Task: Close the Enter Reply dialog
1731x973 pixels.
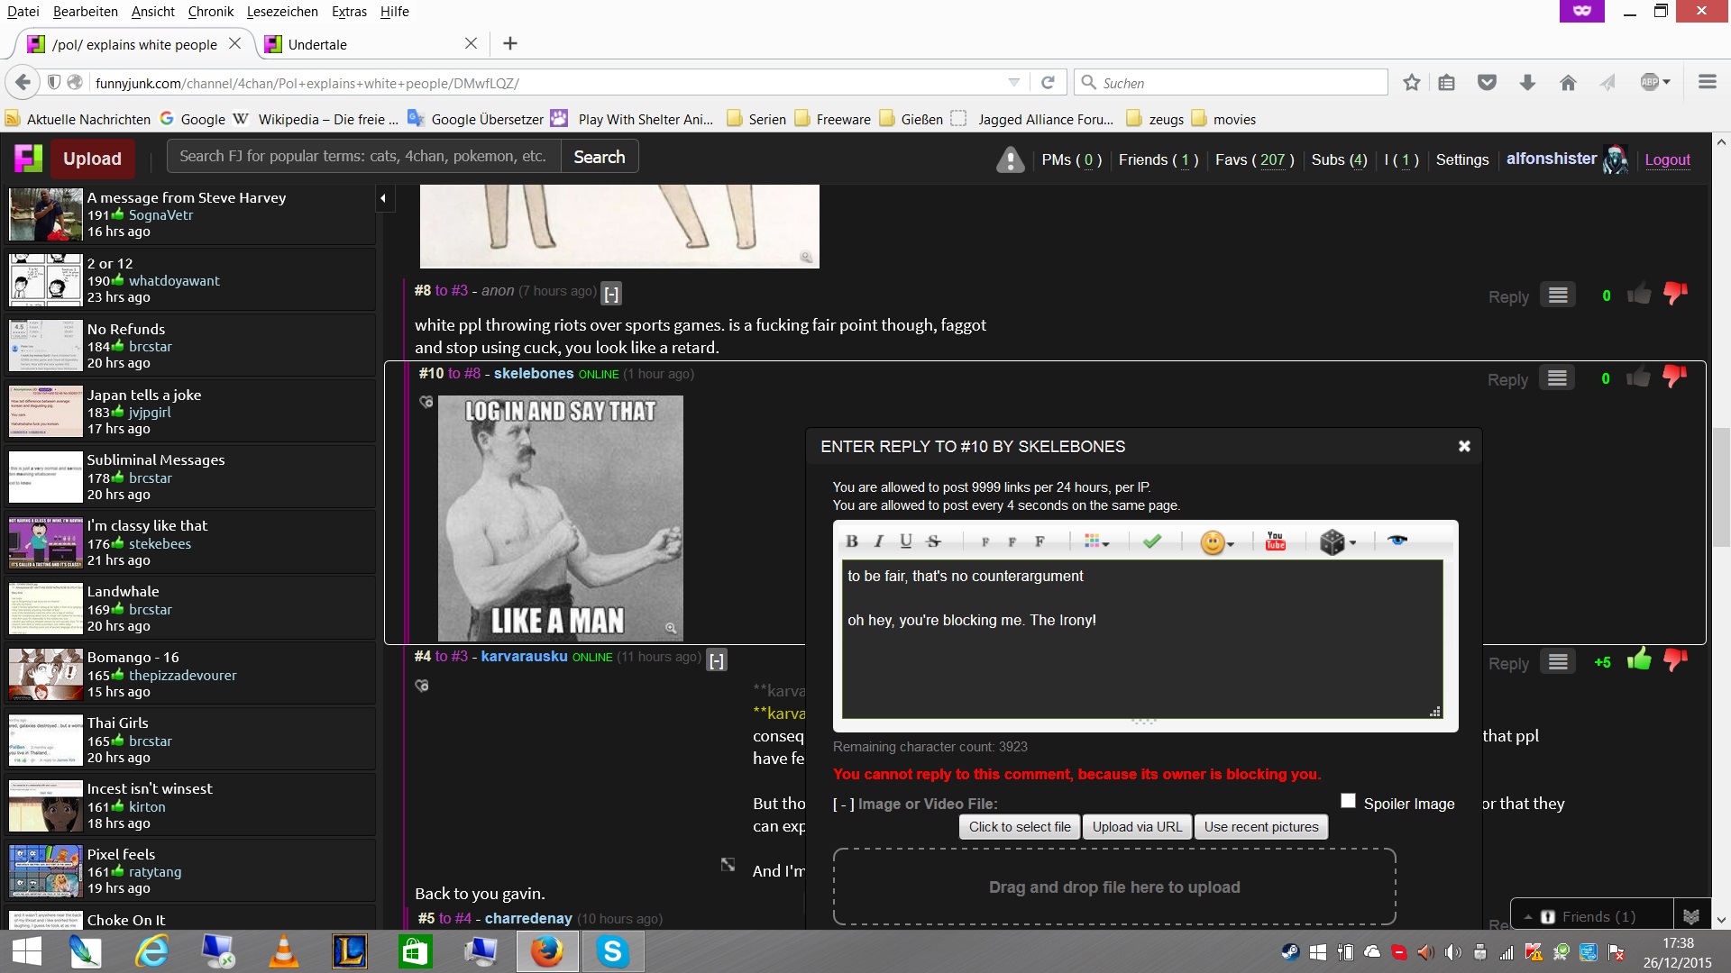Action: (1464, 446)
